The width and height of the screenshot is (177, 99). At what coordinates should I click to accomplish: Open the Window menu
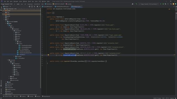(x=44, y=1)
